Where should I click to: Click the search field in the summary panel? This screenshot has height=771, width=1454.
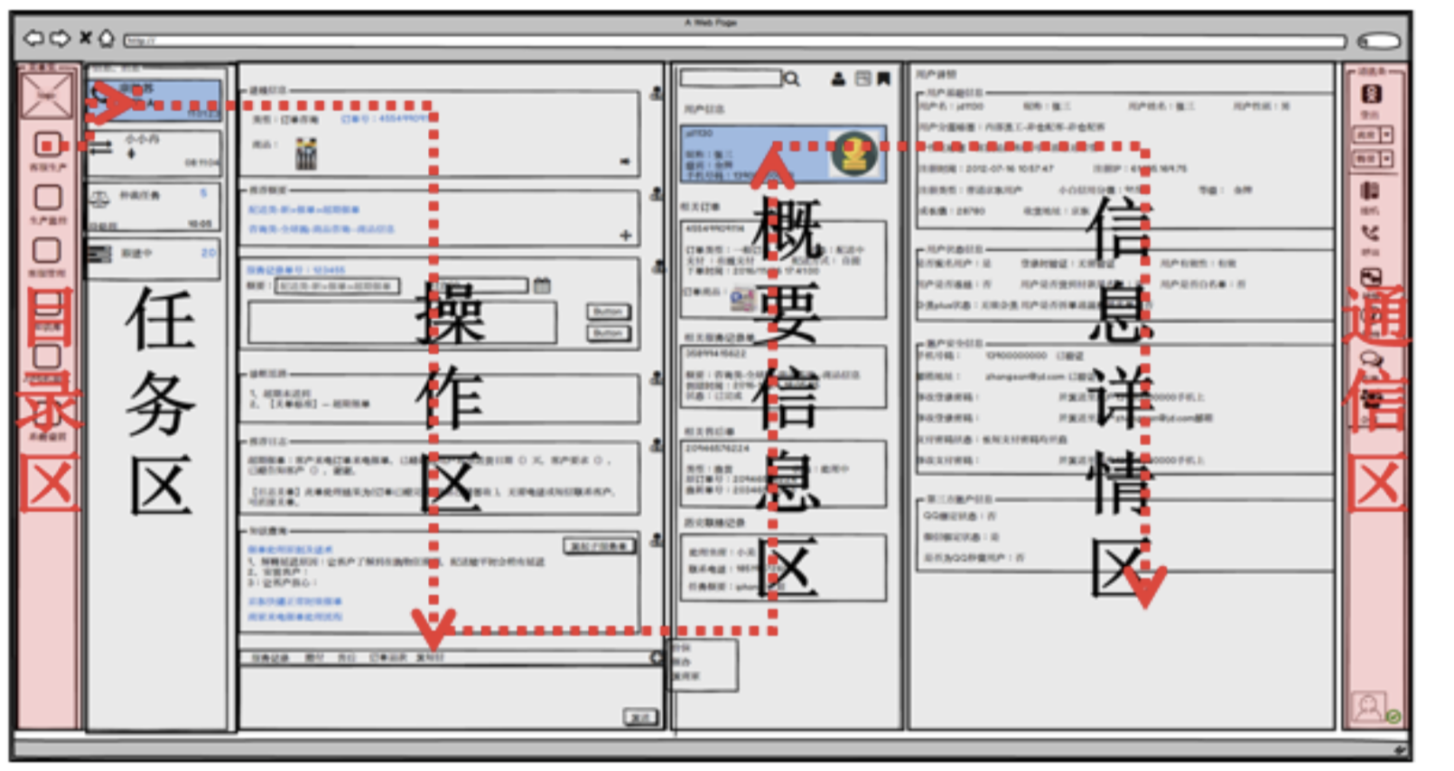tap(730, 79)
